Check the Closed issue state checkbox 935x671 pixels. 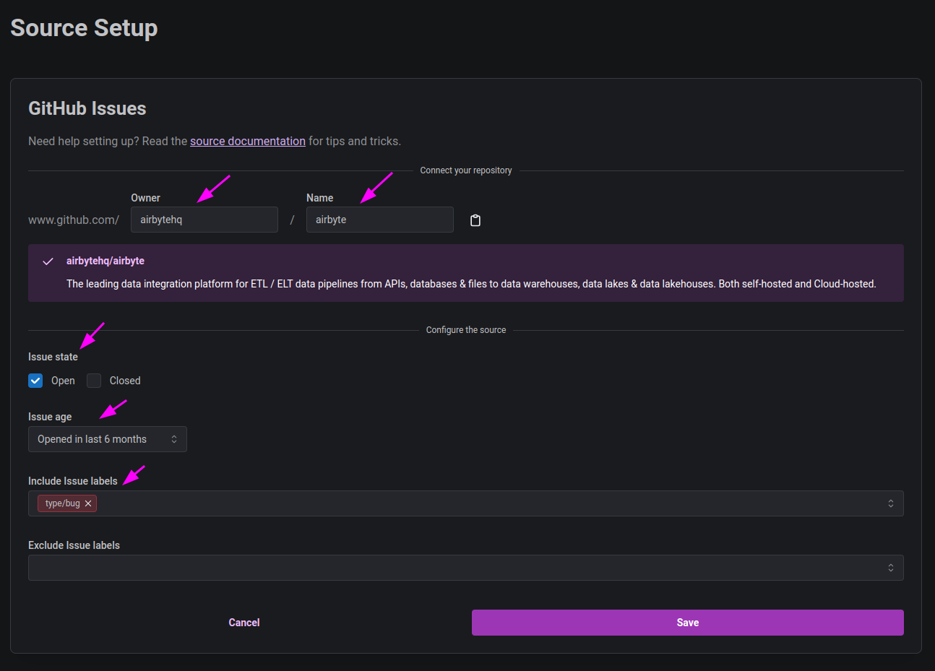(x=94, y=381)
